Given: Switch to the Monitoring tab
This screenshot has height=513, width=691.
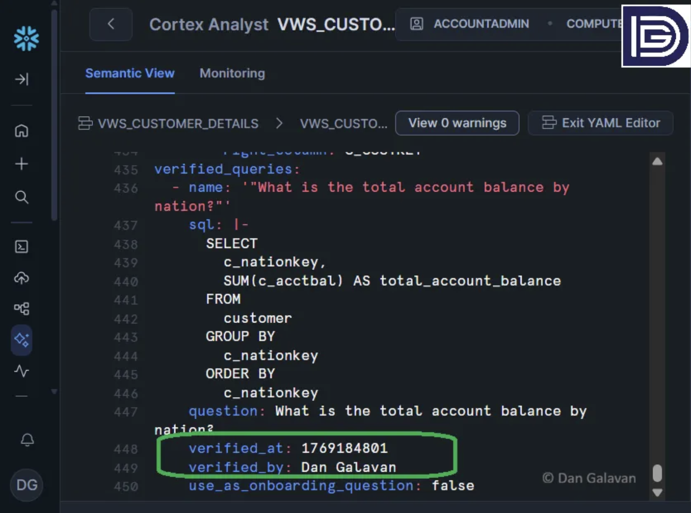Looking at the screenshot, I should [232, 73].
